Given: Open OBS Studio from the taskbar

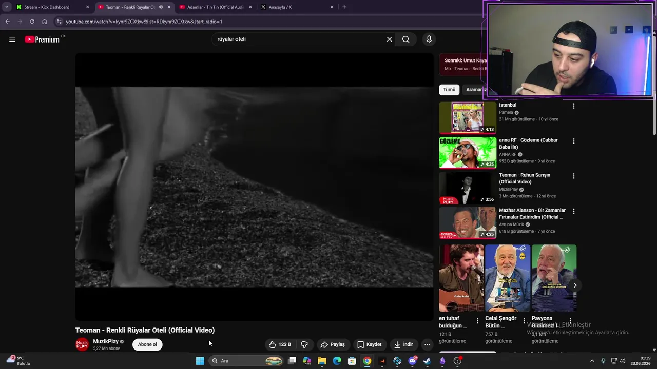Looking at the screenshot, I should tap(457, 361).
